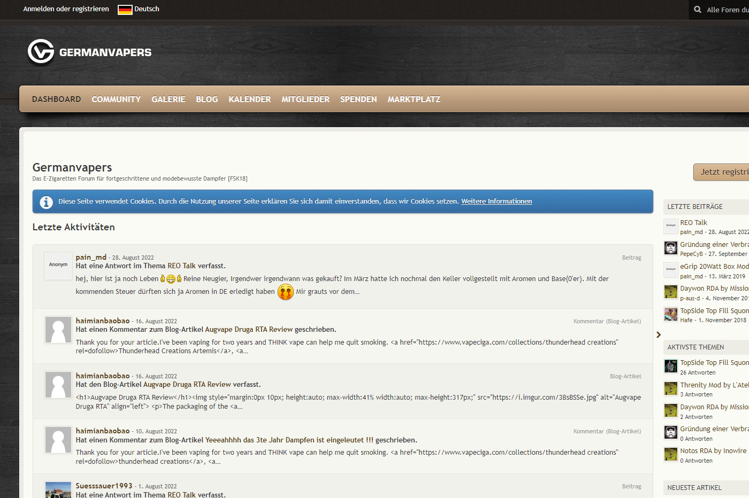The image size is (749, 498).
Task: Open haimianbaobao avatar for Blog-Artikel entry
Action: (x=58, y=385)
